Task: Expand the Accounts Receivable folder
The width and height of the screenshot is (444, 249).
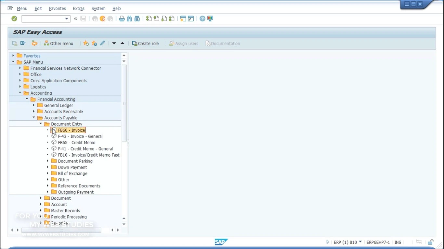Action: coord(34,112)
